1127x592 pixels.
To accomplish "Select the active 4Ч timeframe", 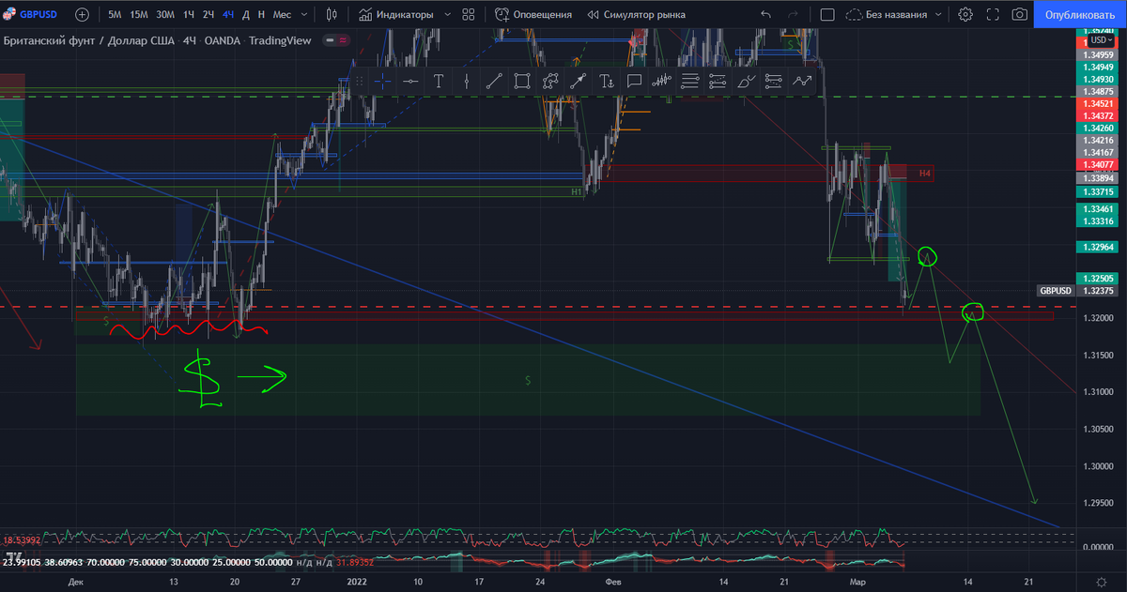I will point(228,14).
